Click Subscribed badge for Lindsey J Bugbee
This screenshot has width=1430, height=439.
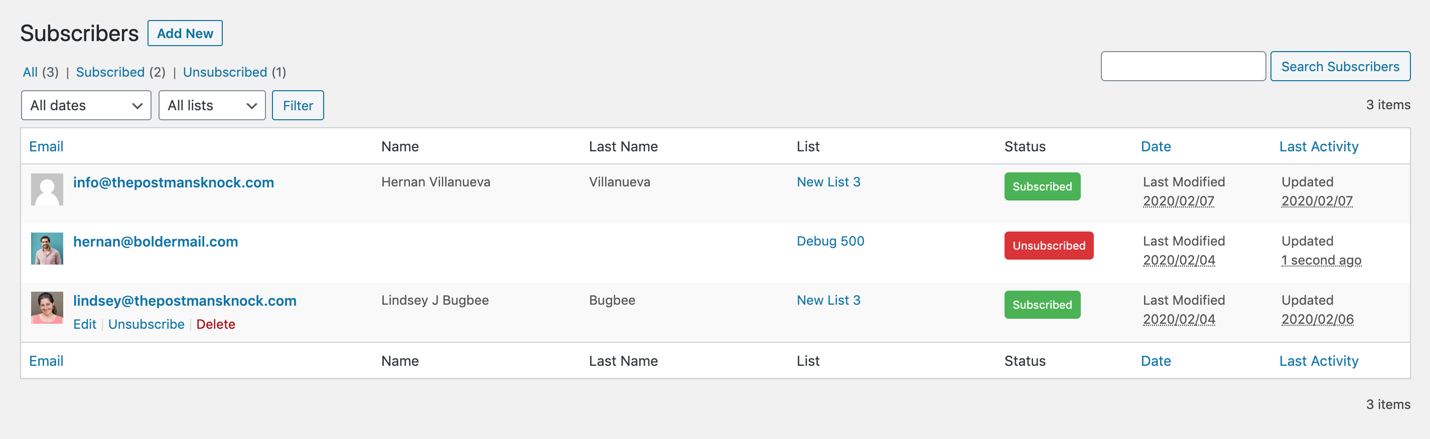pos(1042,305)
